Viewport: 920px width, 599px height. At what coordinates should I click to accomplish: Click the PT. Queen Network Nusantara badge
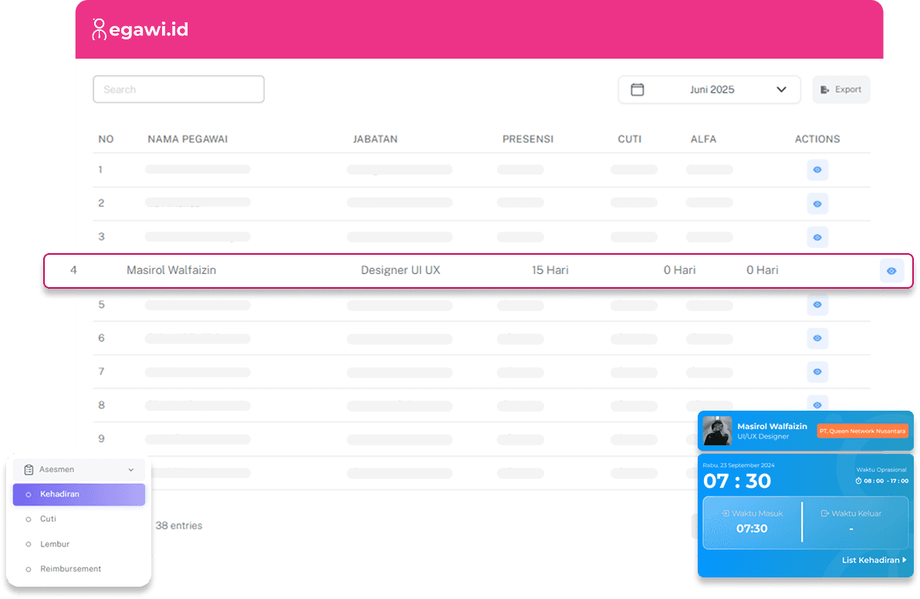click(862, 431)
